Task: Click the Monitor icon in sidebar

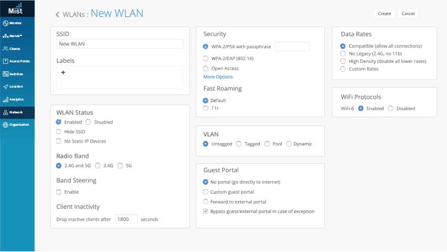Action: click(x=5, y=23)
